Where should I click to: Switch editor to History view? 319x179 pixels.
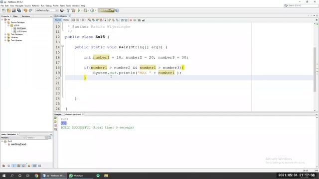[66, 20]
